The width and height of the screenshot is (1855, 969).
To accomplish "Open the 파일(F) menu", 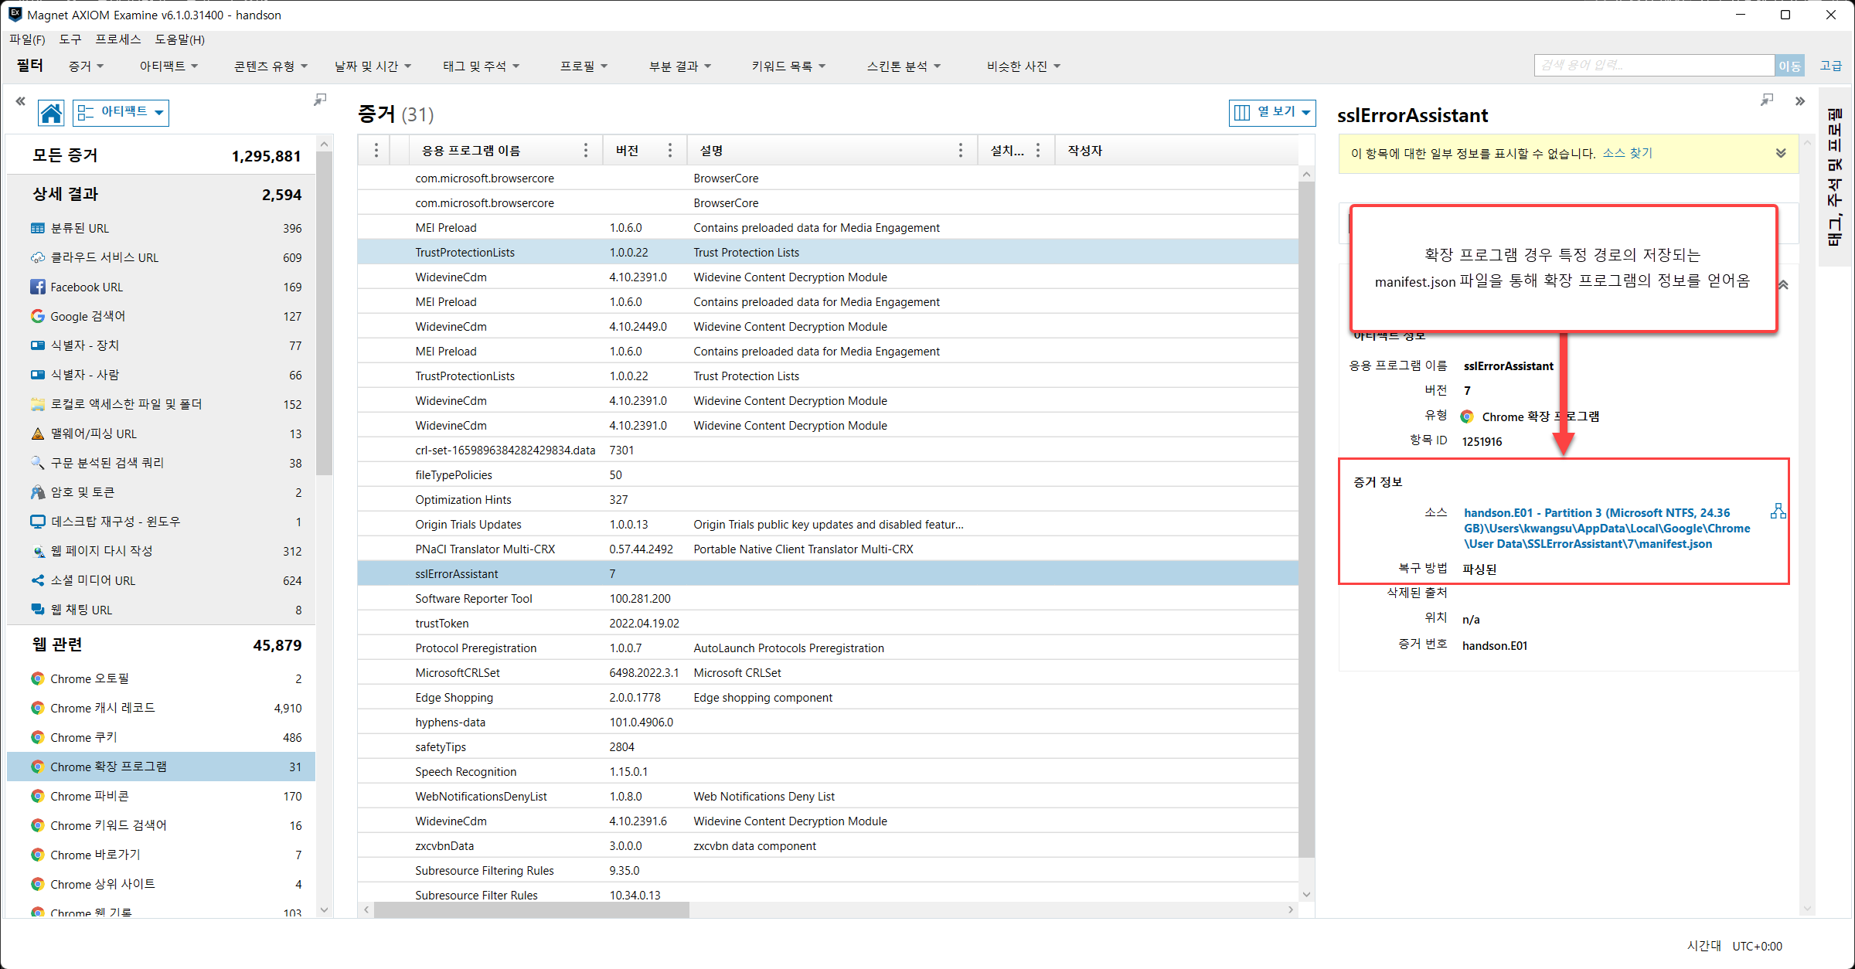I will [27, 39].
